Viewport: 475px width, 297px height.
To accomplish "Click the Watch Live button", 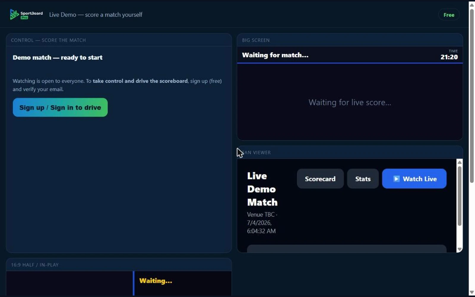I will pos(414,179).
